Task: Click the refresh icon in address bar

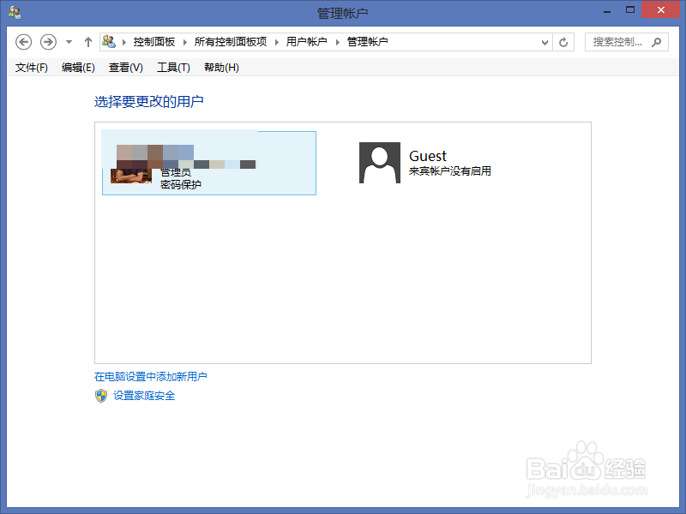Action: (565, 41)
